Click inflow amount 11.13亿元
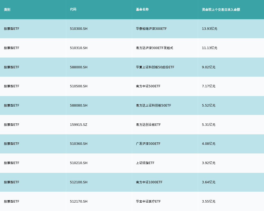The image size is (264, 211). (x=209, y=48)
